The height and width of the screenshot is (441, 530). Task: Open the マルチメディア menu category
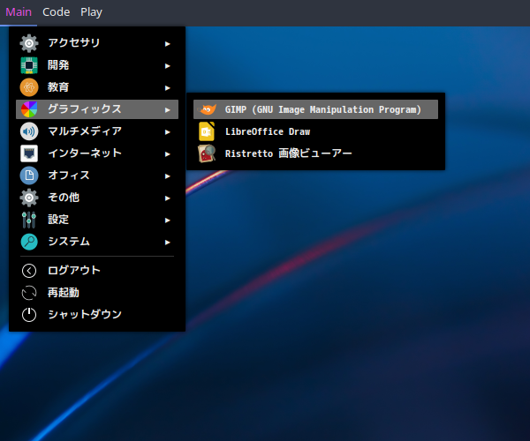[x=97, y=131]
